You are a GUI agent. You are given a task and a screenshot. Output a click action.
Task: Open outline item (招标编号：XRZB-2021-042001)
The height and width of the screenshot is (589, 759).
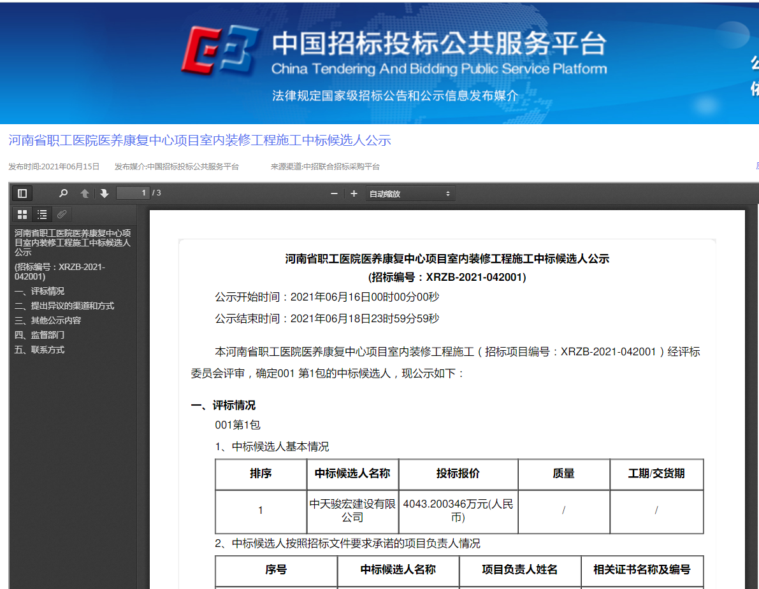point(59,271)
